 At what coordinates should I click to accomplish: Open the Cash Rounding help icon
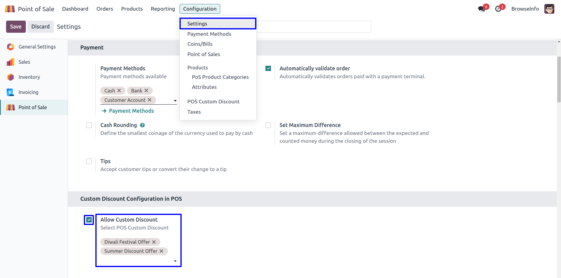[142, 125]
